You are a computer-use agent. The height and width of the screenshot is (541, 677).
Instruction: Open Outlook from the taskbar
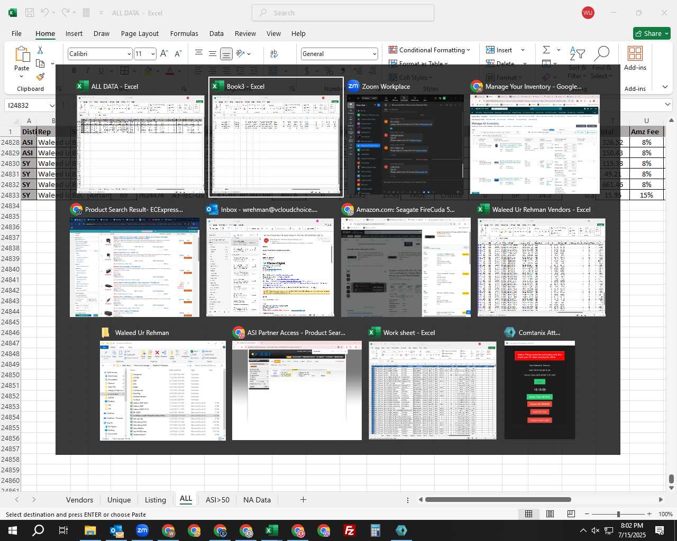(x=116, y=530)
